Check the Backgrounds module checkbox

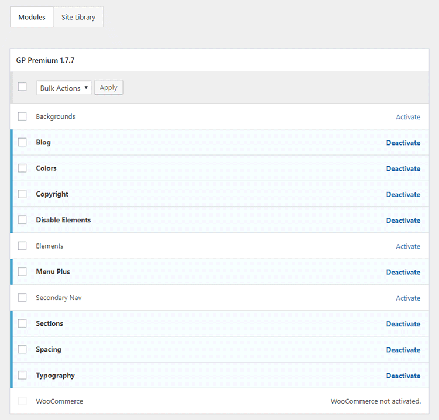[22, 116]
